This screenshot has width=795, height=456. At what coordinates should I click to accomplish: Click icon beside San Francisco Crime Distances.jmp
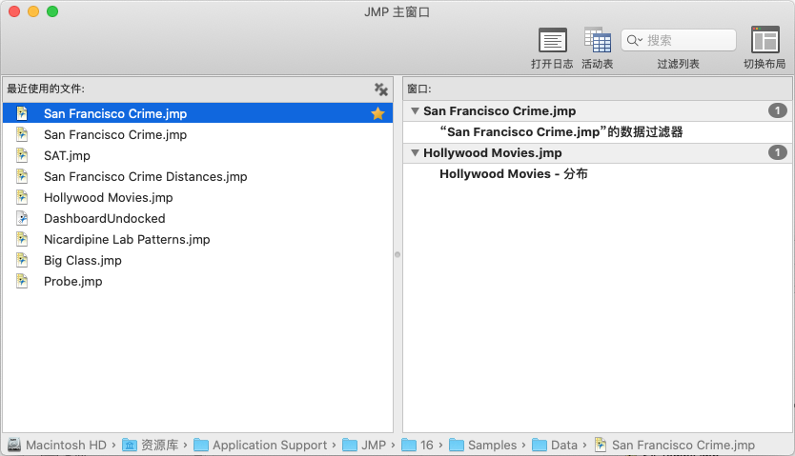click(x=22, y=176)
